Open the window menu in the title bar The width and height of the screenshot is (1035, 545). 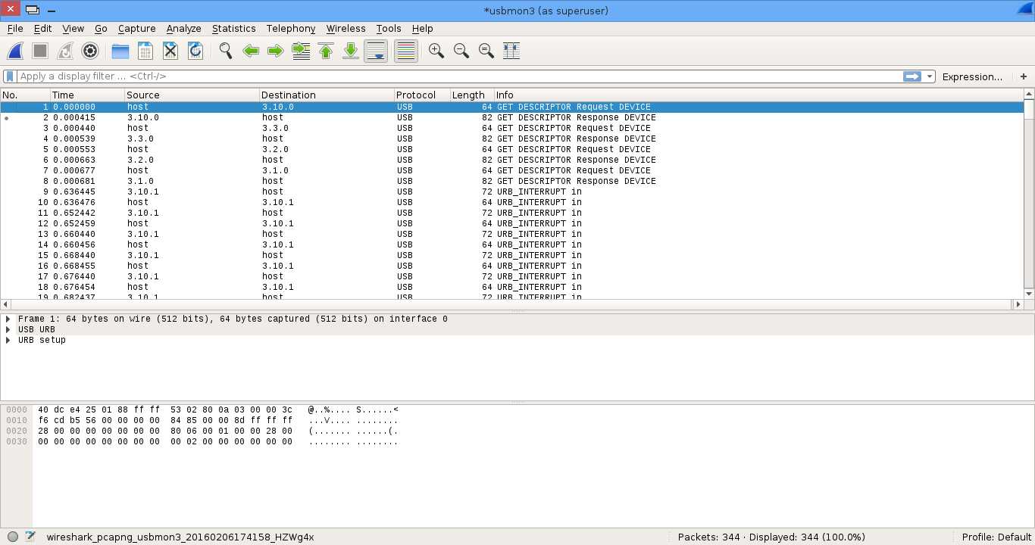(x=33, y=11)
